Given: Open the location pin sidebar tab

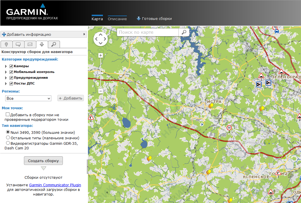Looking at the screenshot, I should pyautogui.click(x=6, y=44).
